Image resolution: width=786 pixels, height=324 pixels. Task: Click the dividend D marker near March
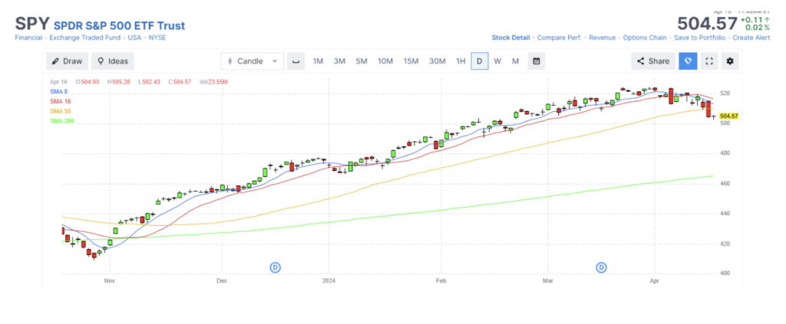pos(601,267)
